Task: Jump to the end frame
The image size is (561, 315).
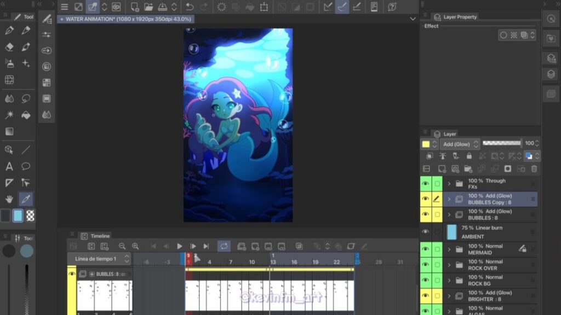Action: pyautogui.click(x=206, y=246)
